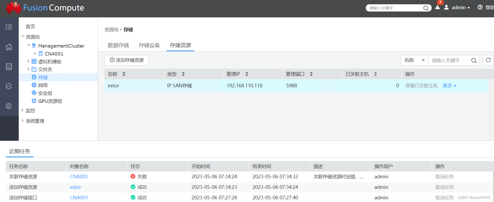Expand the 虚拟机模板 tree node
494x202 pixels.
pyautogui.click(x=28, y=61)
